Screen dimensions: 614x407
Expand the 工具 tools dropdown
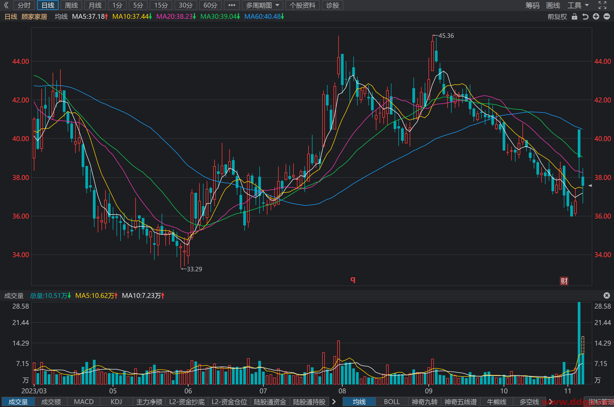coord(578,5)
